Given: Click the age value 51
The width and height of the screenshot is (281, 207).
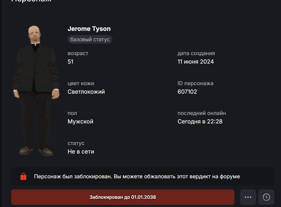Looking at the screenshot, I should (x=70, y=62).
